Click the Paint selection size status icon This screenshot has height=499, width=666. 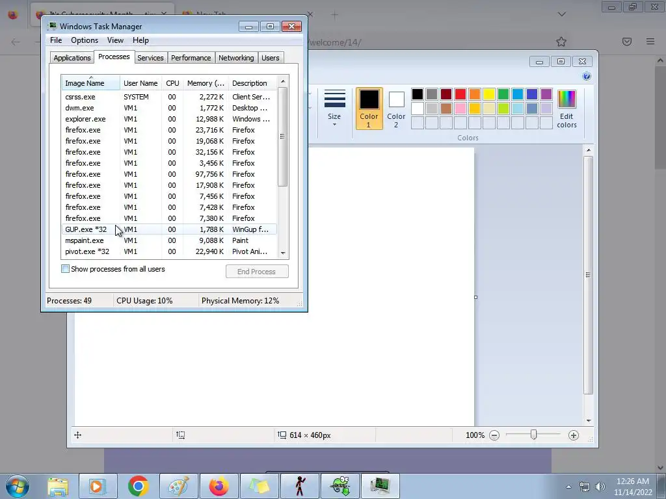coord(181,435)
